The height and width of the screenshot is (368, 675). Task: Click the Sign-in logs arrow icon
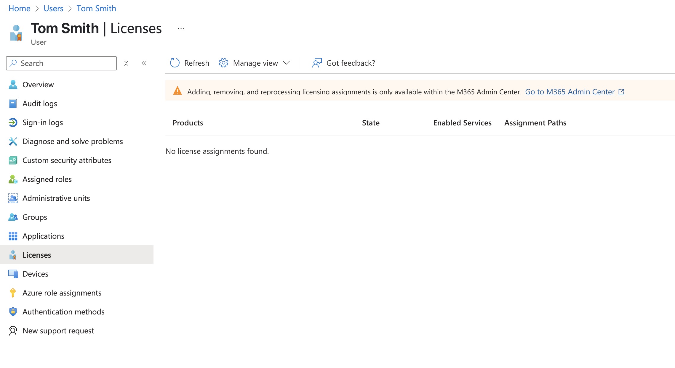(13, 122)
